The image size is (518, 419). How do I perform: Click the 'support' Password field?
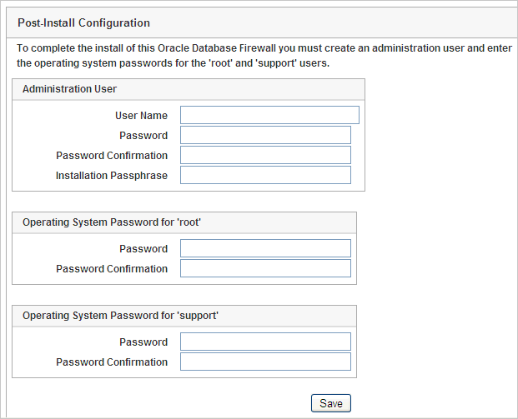pos(265,342)
